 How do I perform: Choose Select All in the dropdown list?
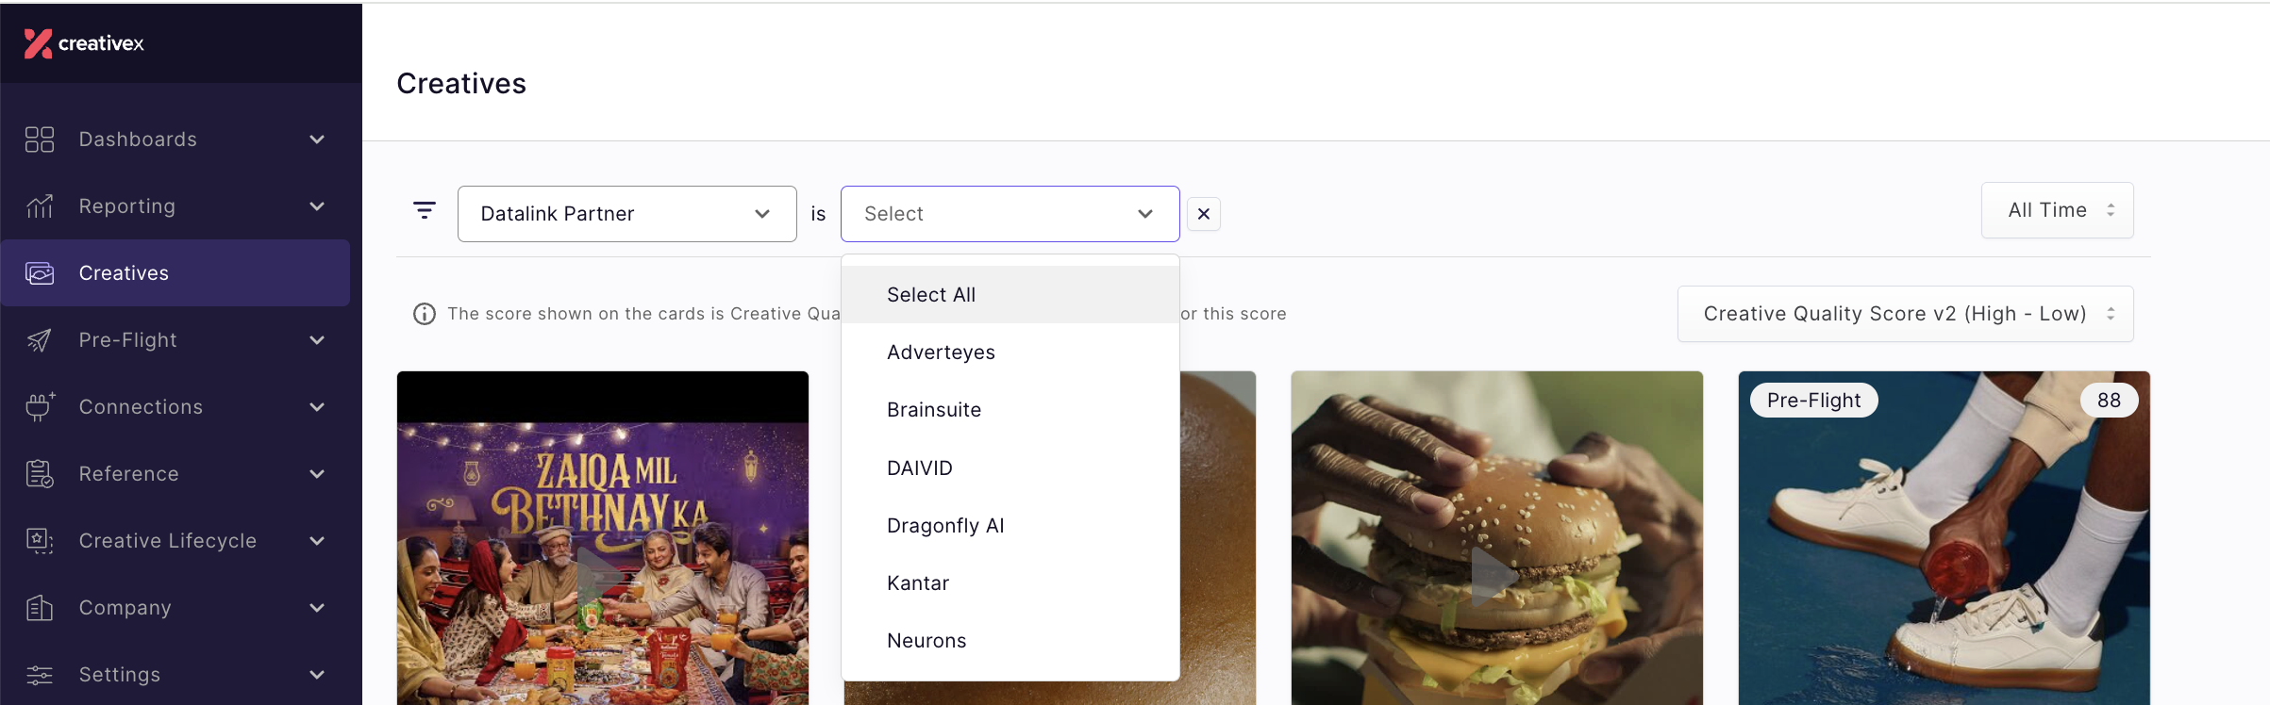1010,295
